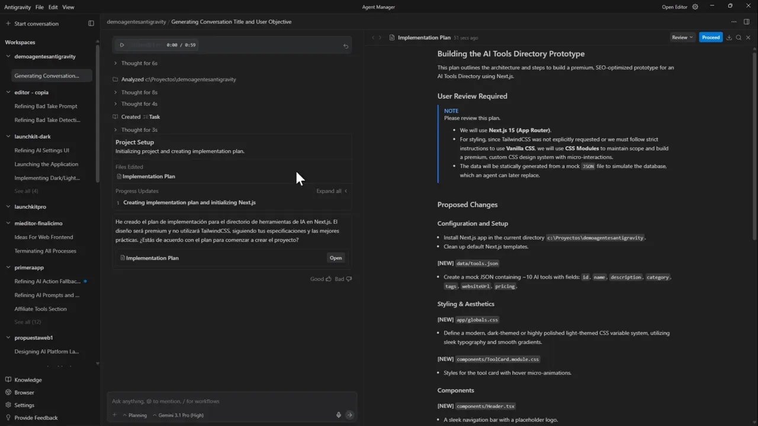The width and height of the screenshot is (758, 426).
Task: Click the download icon next to Proceed
Action: pos(728,37)
